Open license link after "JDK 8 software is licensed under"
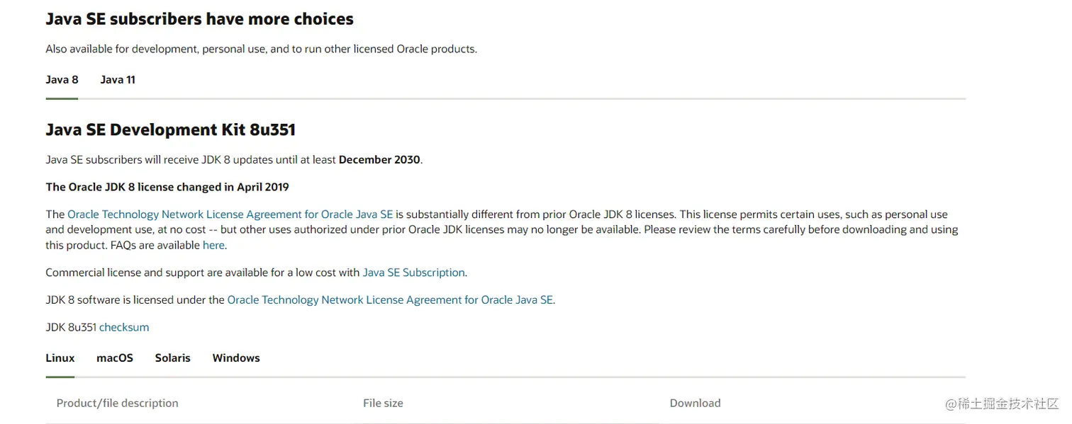This screenshot has width=1072, height=424. (x=389, y=300)
